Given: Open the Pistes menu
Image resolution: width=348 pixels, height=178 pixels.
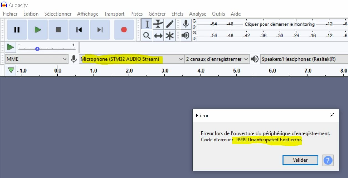Looking at the screenshot, I should click(x=137, y=14).
